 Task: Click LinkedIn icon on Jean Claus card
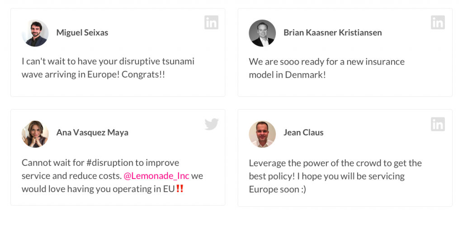pos(438,124)
